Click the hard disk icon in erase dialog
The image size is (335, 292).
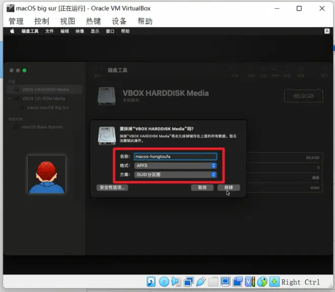click(107, 136)
